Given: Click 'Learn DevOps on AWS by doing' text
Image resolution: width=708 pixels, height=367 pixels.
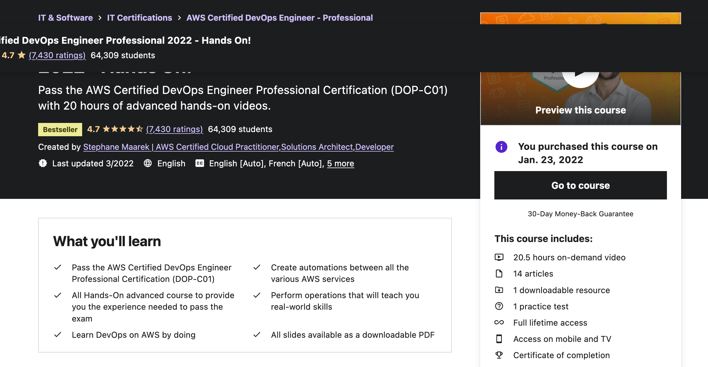Looking at the screenshot, I should (134, 335).
